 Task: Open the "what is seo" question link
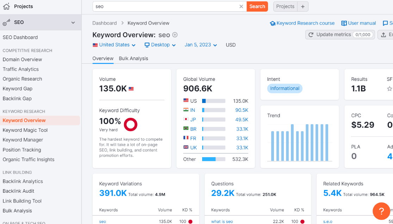[x=222, y=222]
